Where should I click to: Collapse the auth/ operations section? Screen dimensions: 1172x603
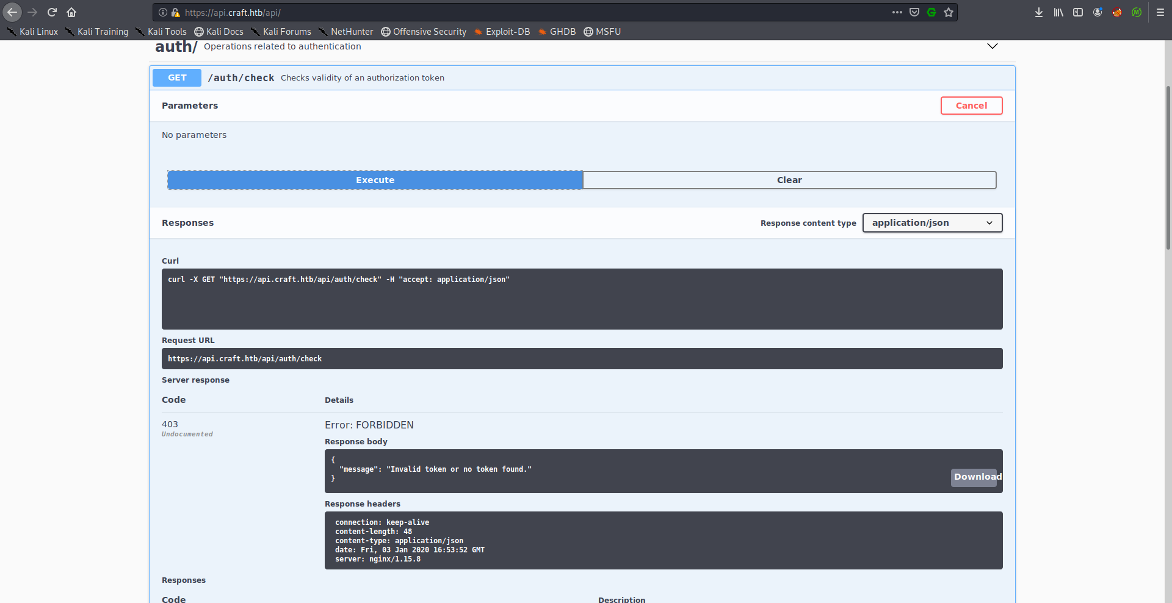pos(992,46)
